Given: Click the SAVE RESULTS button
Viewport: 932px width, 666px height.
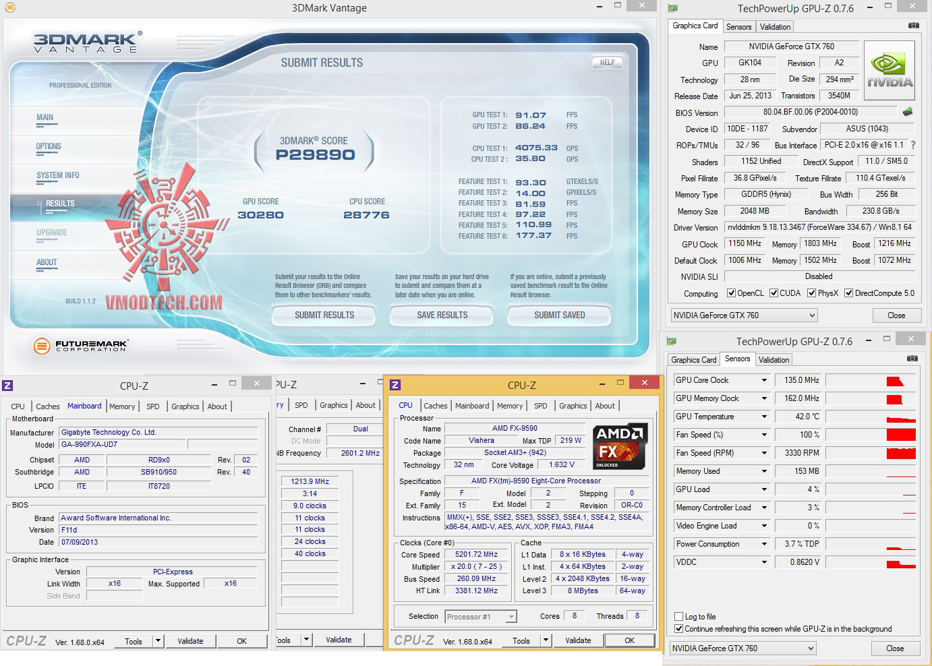Looking at the screenshot, I should click(442, 315).
